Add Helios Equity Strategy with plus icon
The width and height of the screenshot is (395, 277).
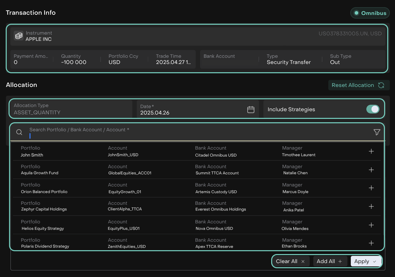click(371, 225)
